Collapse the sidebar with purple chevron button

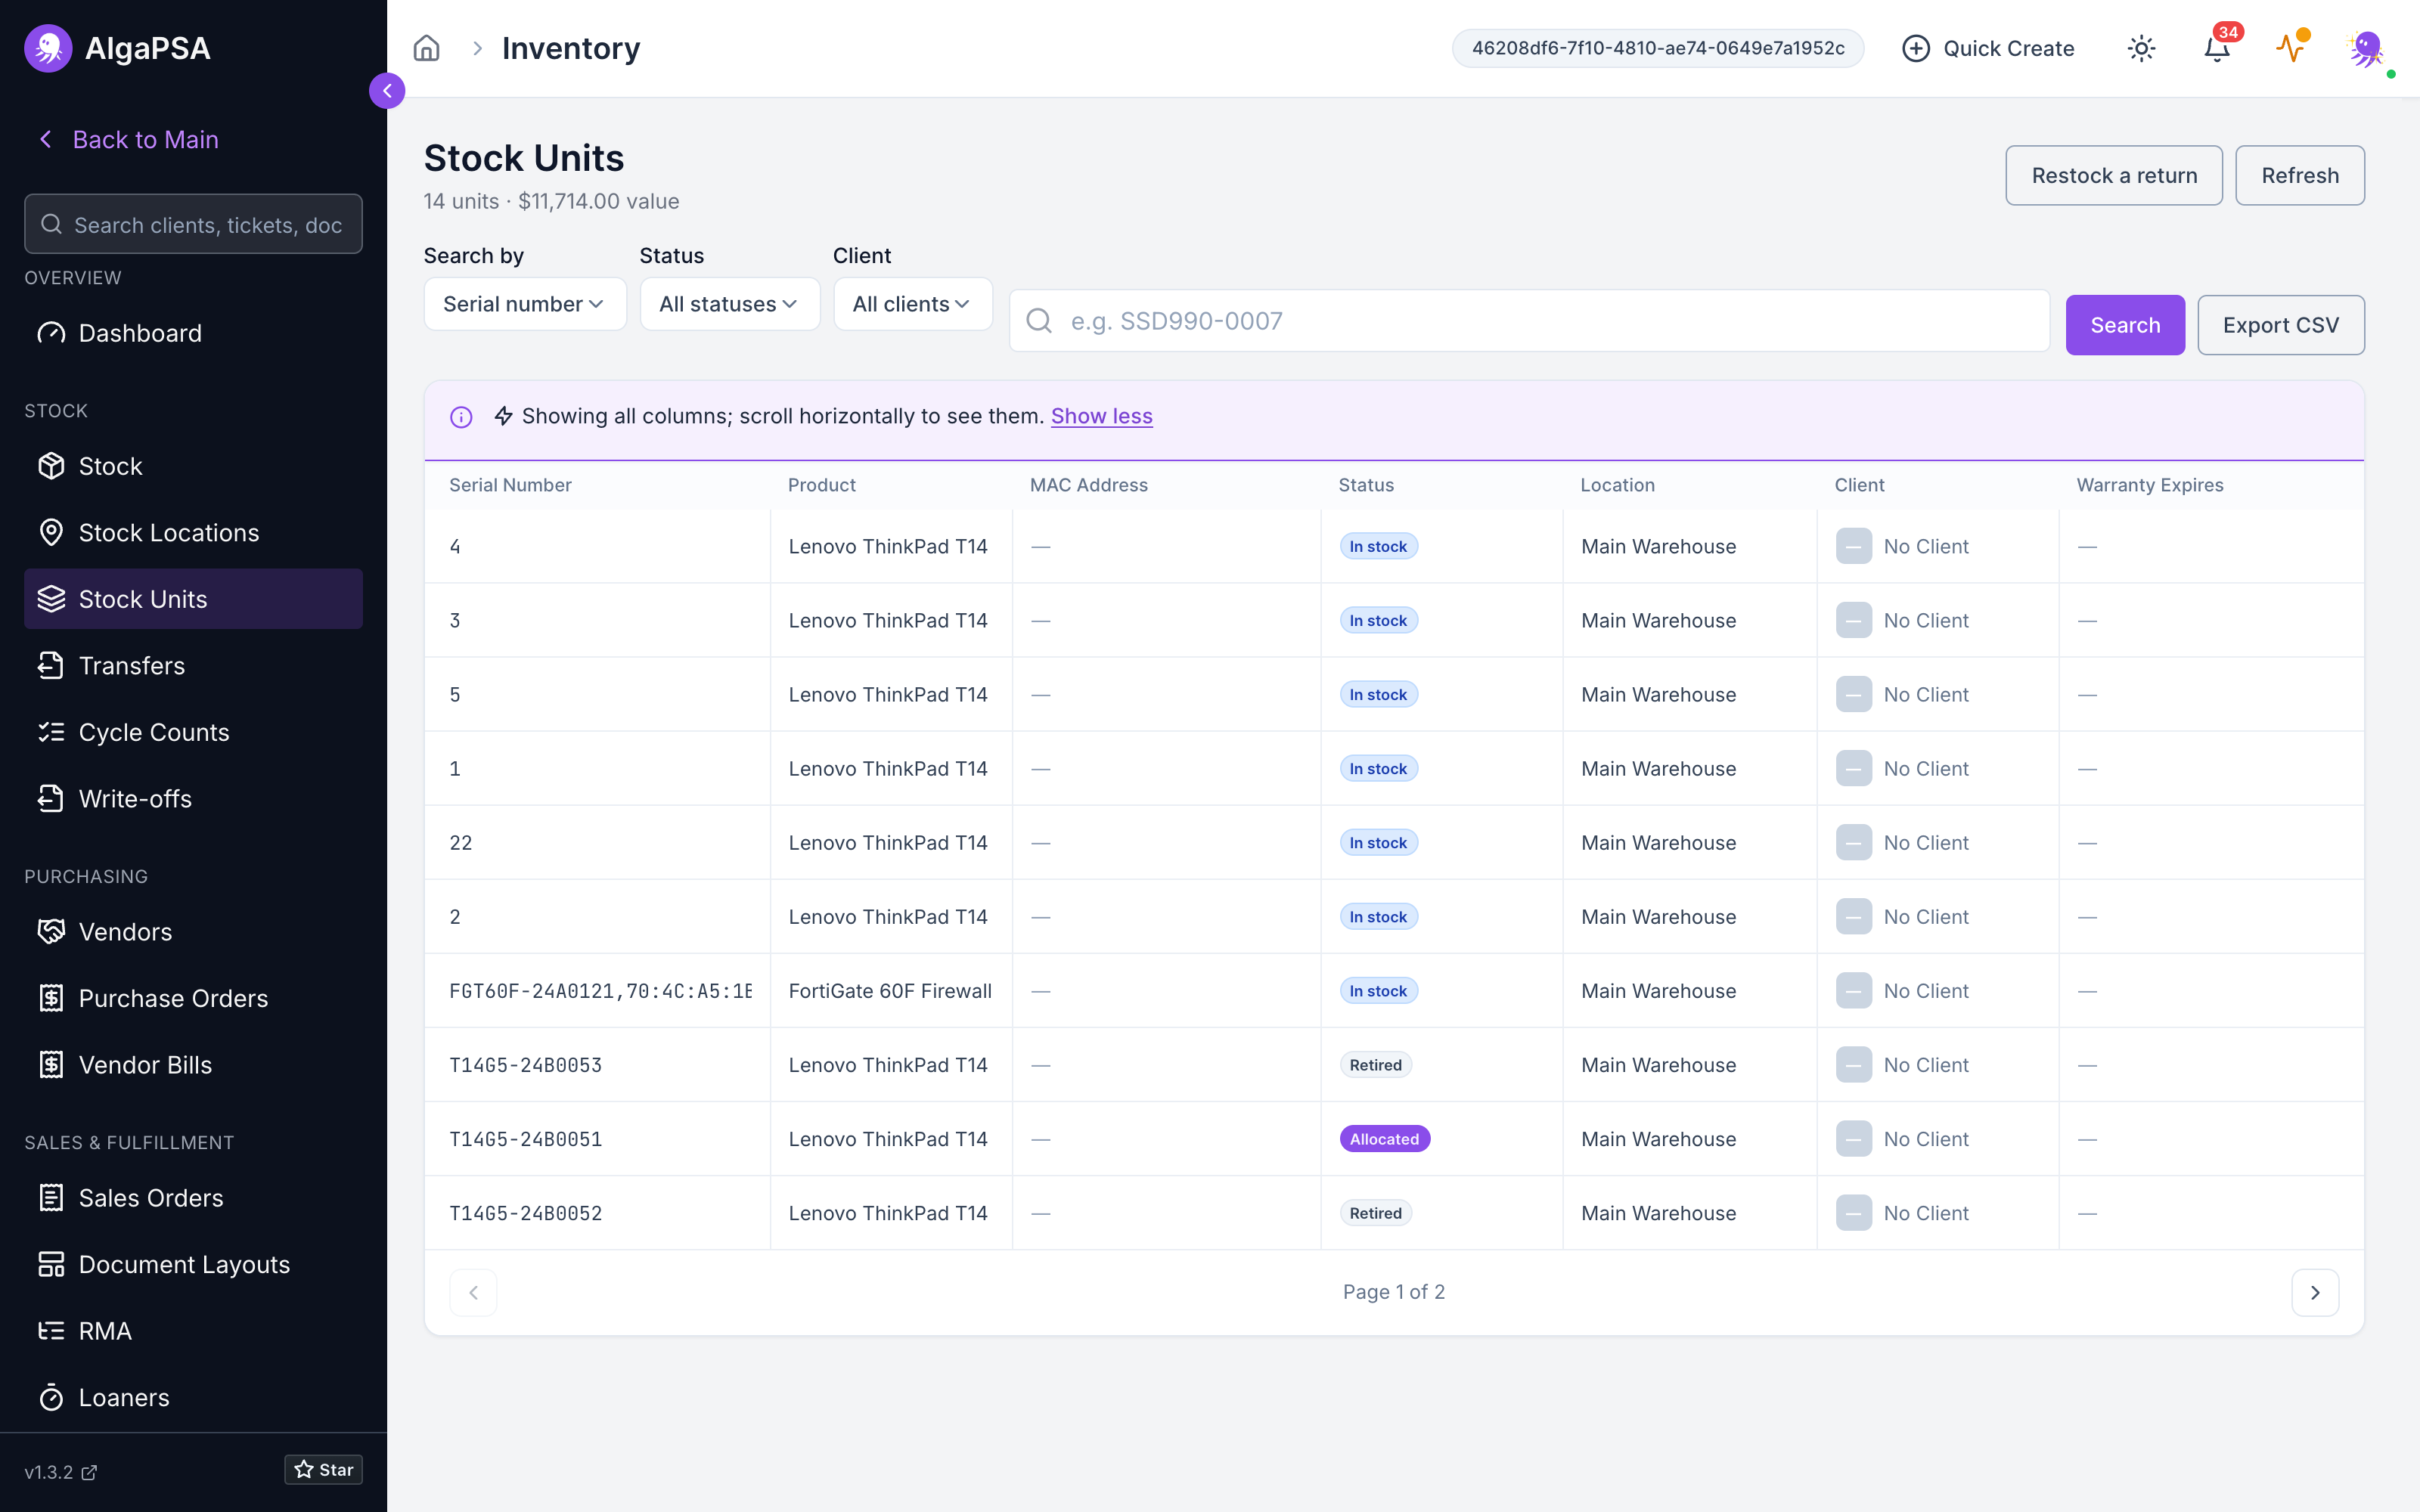(387, 91)
